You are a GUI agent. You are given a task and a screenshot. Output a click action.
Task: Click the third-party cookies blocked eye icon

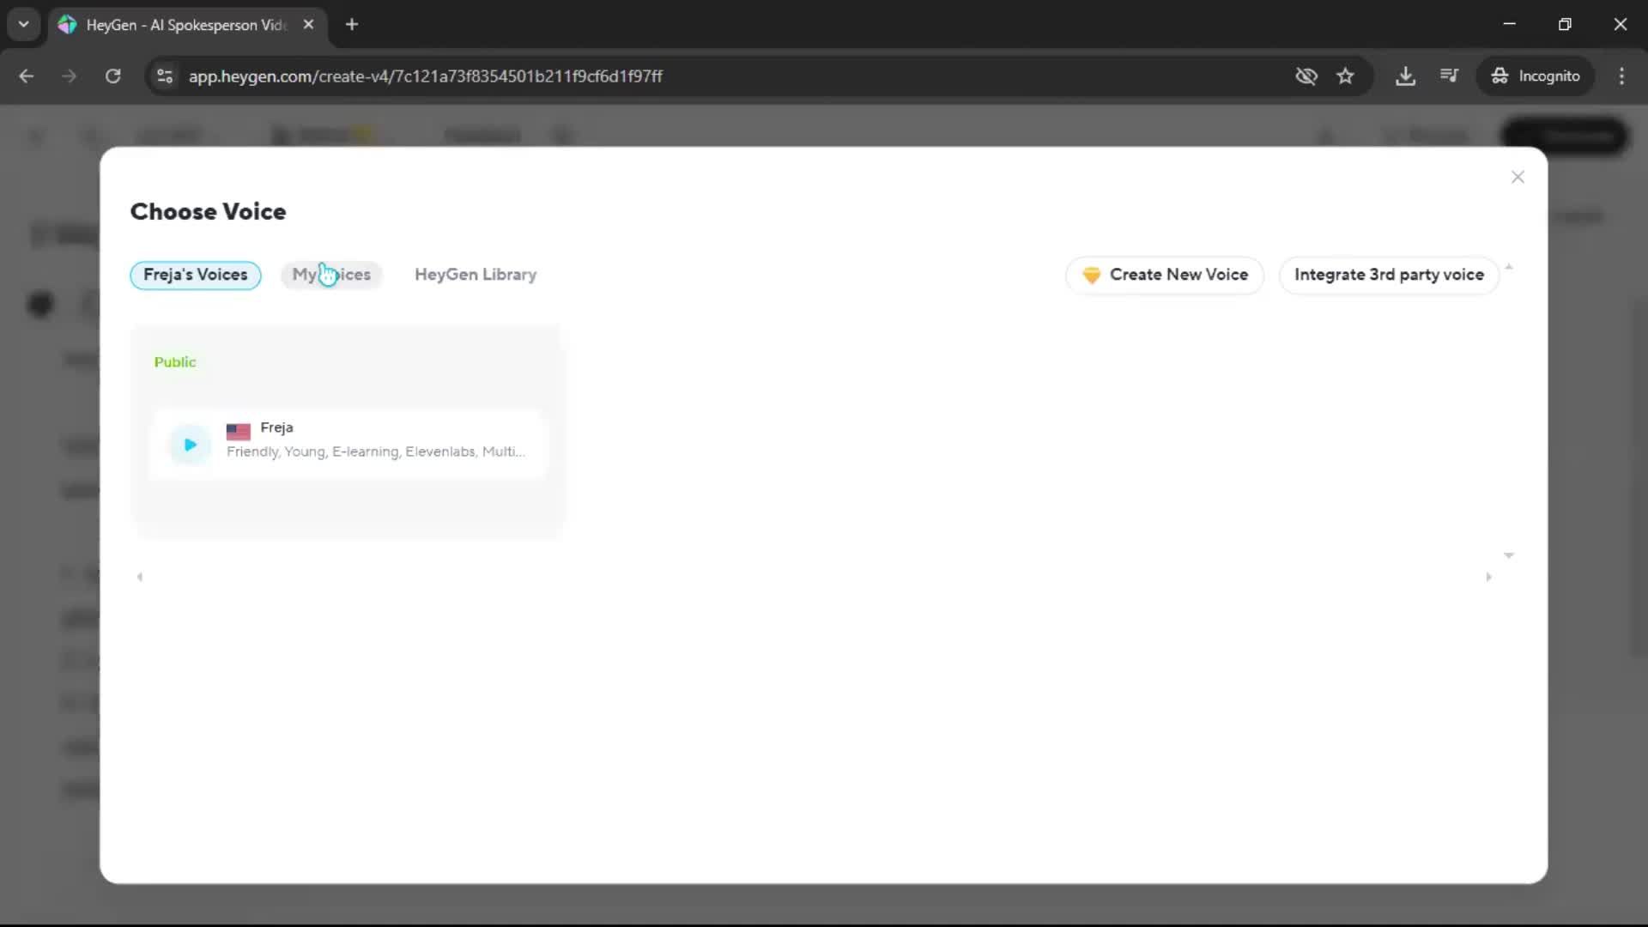(1306, 76)
